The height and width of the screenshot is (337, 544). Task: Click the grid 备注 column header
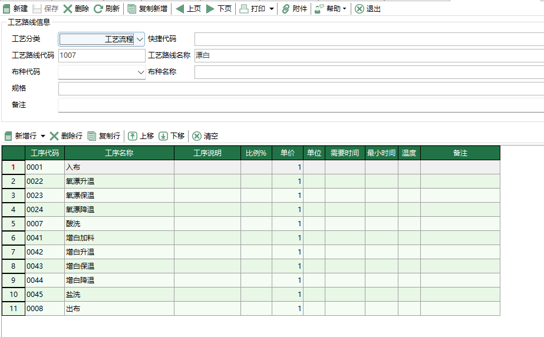click(x=460, y=153)
